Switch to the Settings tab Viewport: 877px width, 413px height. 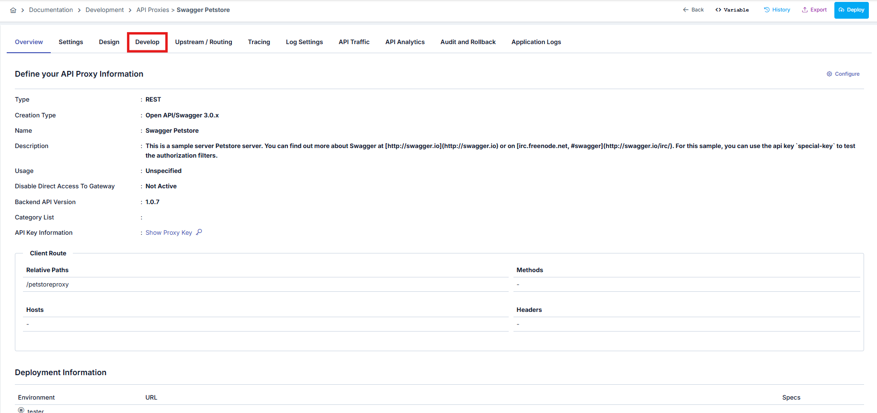[x=71, y=42]
